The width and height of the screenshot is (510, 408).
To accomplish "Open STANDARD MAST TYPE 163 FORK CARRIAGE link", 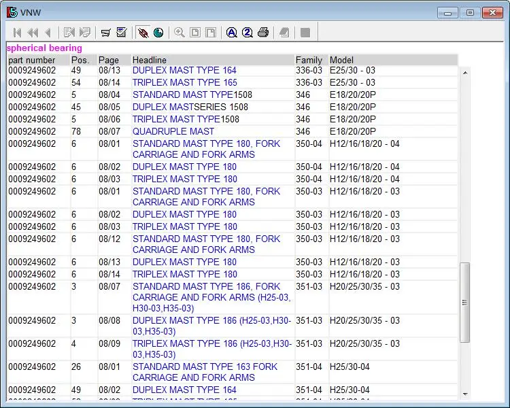I will coord(205,372).
